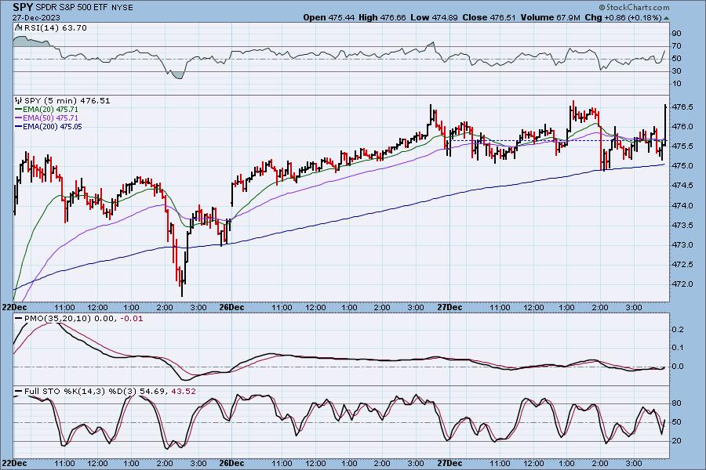Click the SPDR S&P 500 ETF name
Screen dimensions: 706x470
72,8
